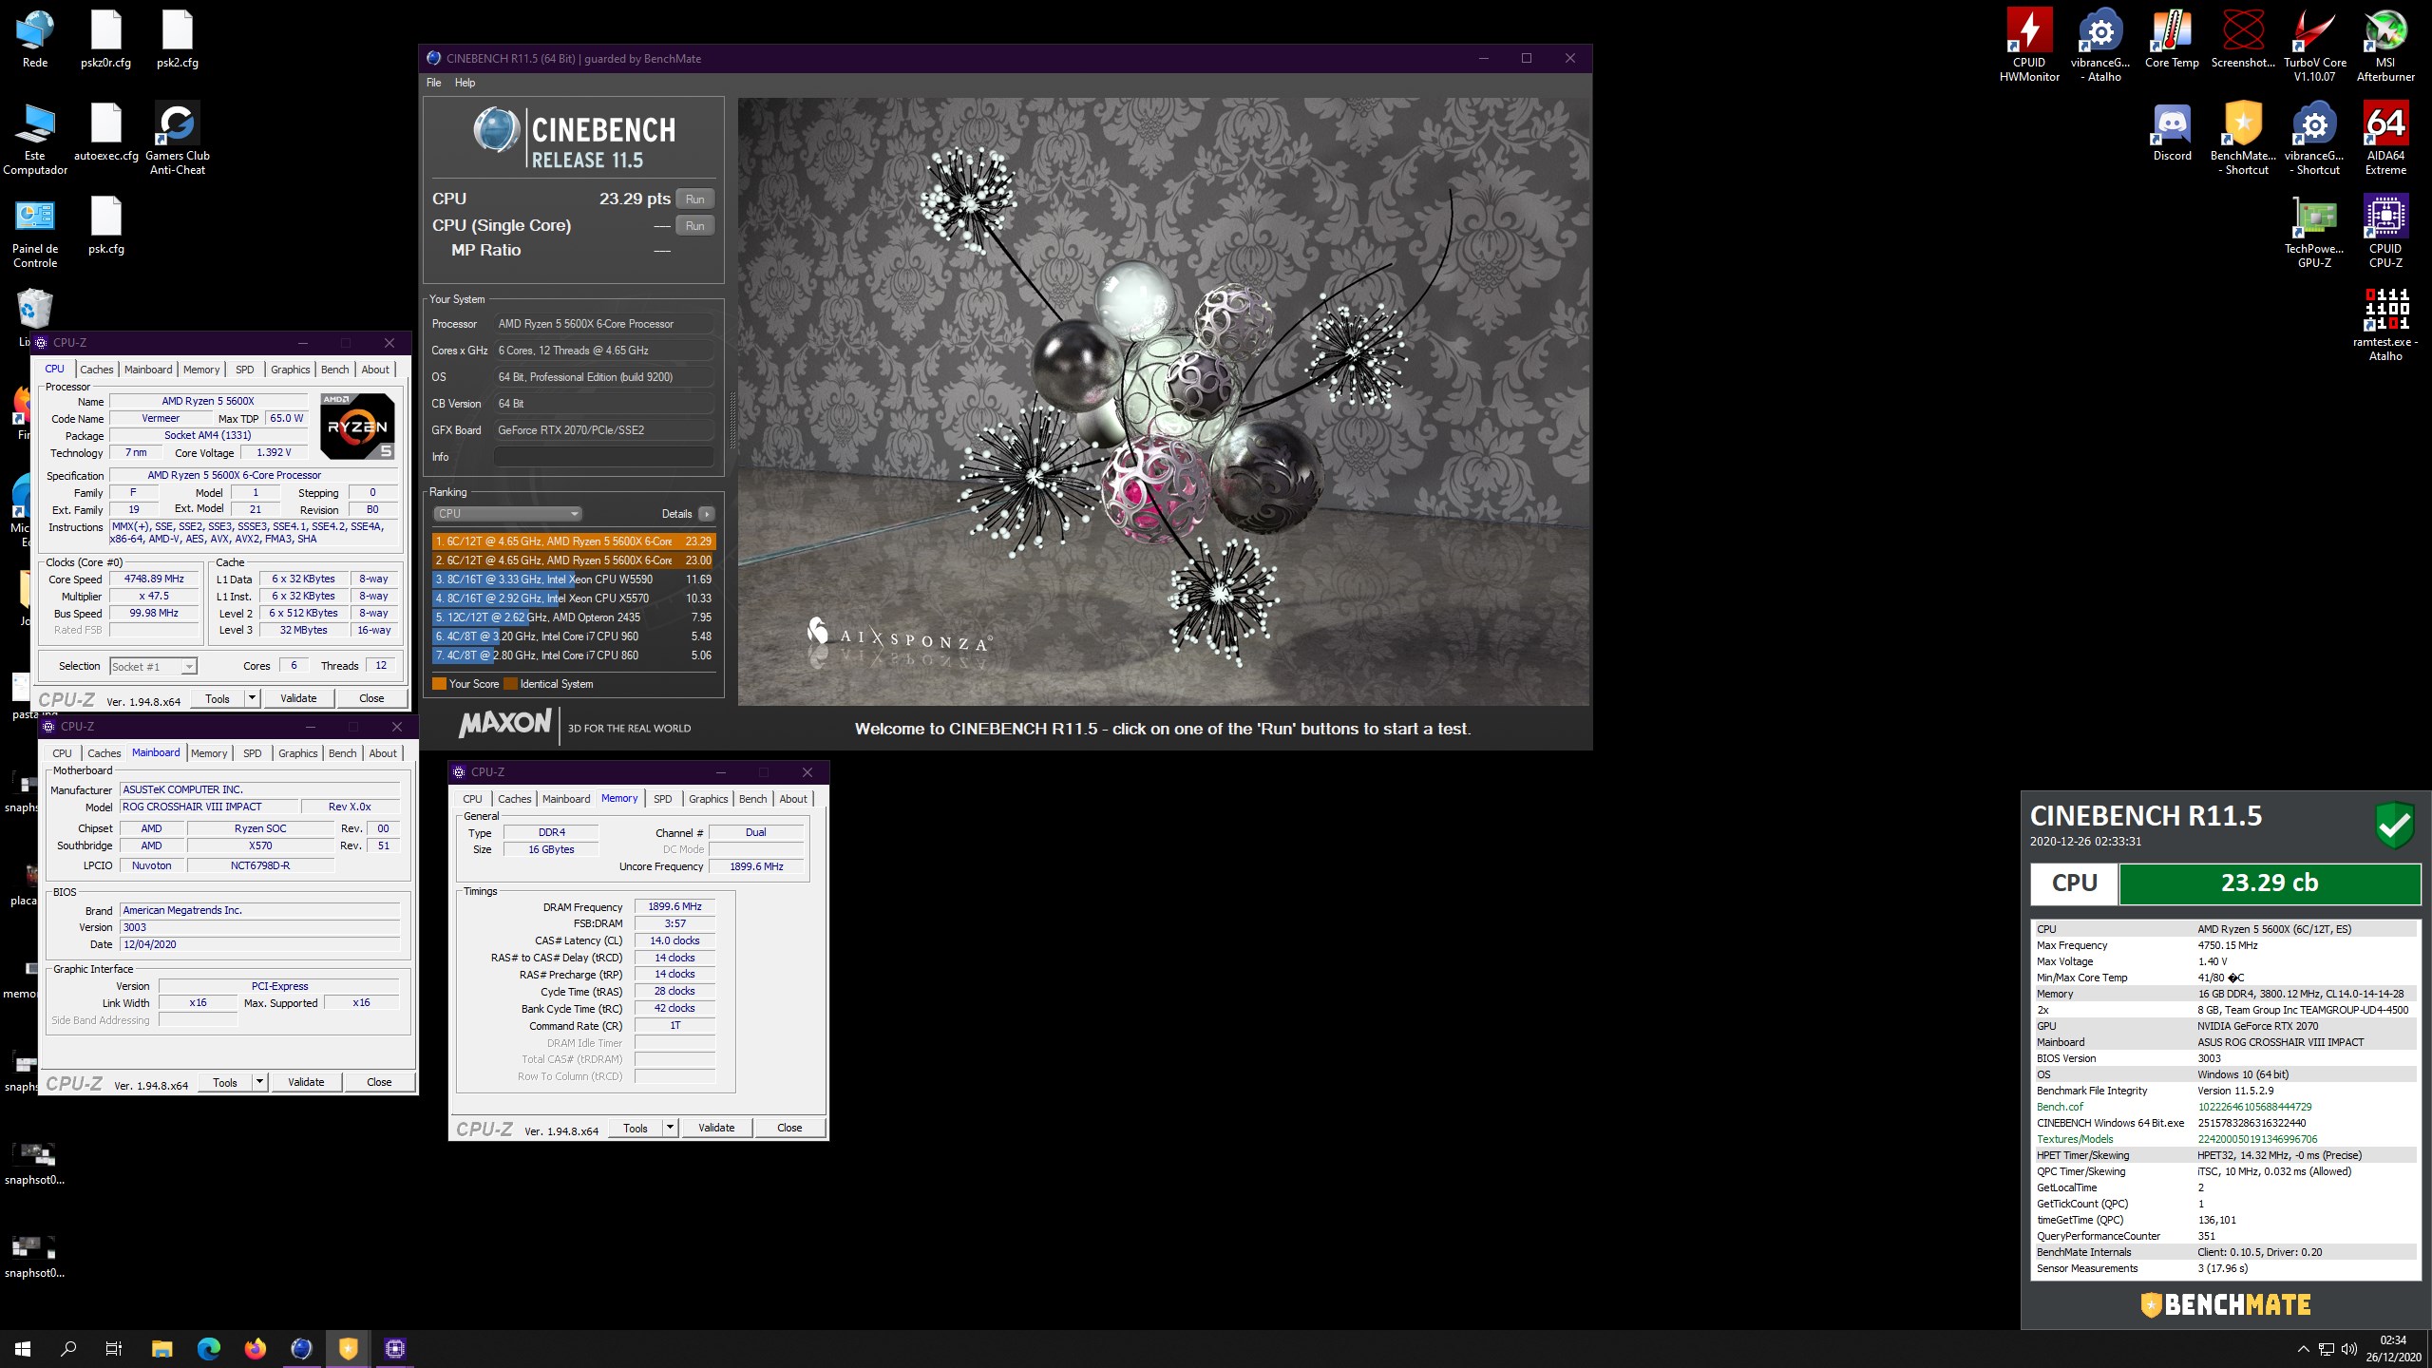Open Cinebench ranking type CPU dropdown

507,514
